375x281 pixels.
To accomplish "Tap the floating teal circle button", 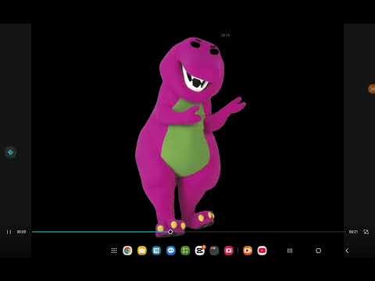I will click(x=11, y=152).
